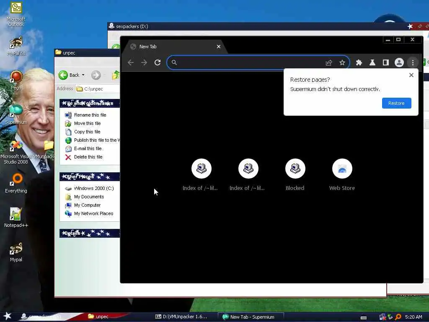Click the Back button in unpec window
Screen dimensions: 429x322
(68, 75)
